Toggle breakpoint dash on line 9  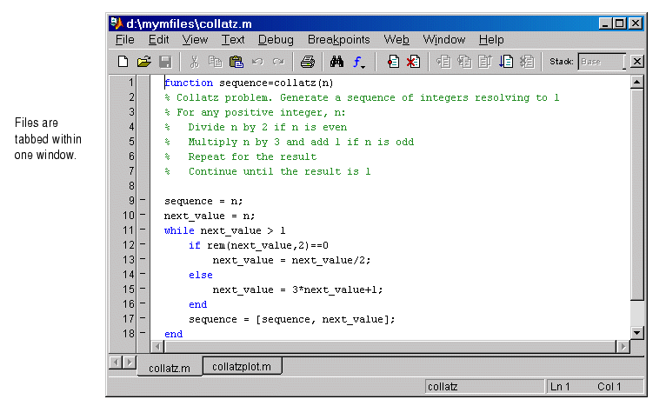coord(143,200)
